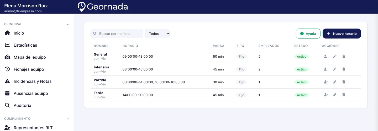Click the Mapa del equipo map icon
This screenshot has height=131, width=378.
click(x=7, y=57)
